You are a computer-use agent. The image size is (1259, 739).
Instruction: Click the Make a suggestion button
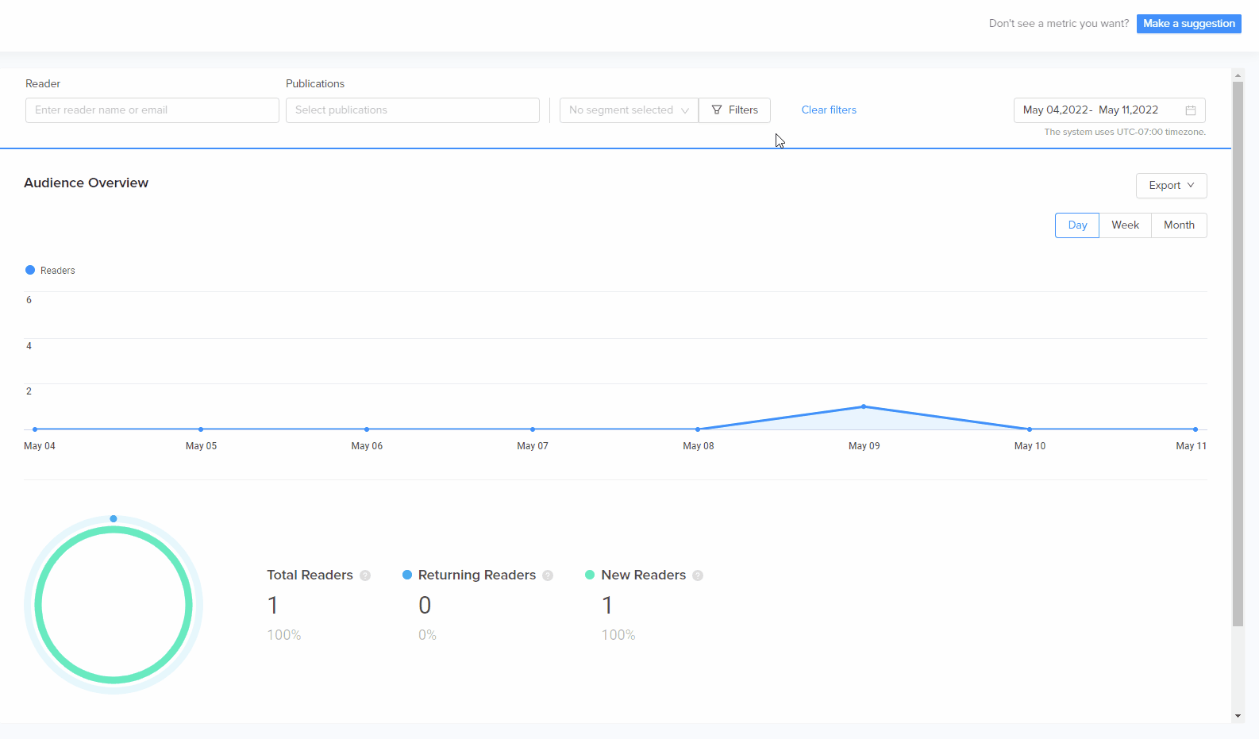tap(1188, 24)
